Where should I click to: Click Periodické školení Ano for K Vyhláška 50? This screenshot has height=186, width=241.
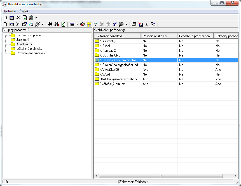click(x=145, y=70)
